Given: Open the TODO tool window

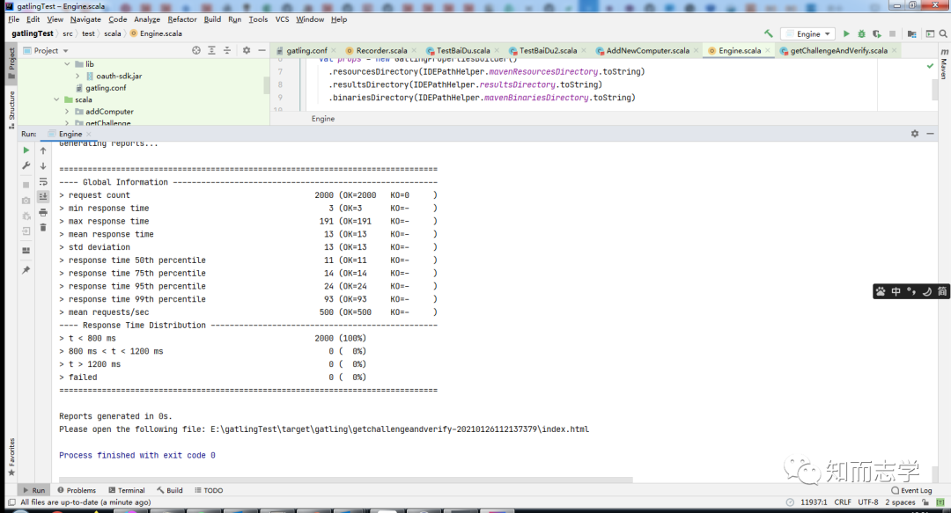Looking at the screenshot, I should click(209, 490).
